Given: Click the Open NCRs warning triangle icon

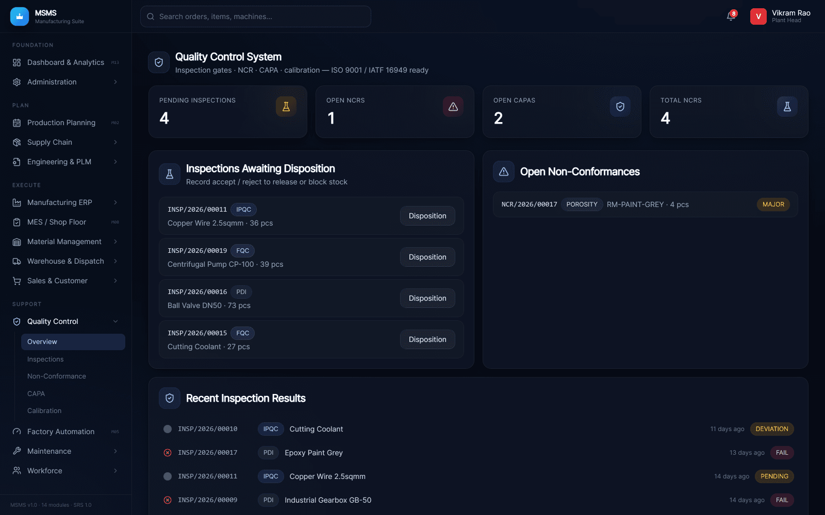Looking at the screenshot, I should [x=453, y=107].
